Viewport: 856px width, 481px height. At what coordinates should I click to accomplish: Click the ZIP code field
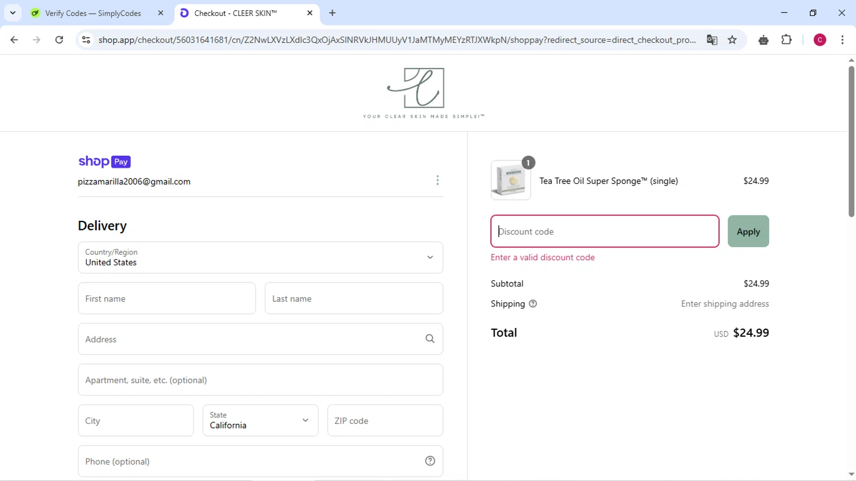tap(385, 421)
